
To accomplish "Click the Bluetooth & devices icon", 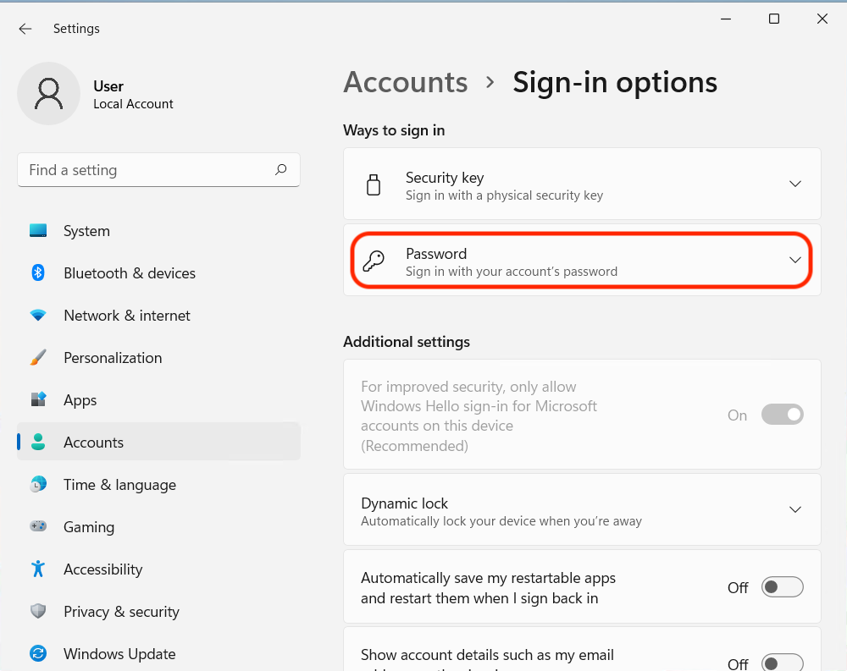I will tap(38, 273).
